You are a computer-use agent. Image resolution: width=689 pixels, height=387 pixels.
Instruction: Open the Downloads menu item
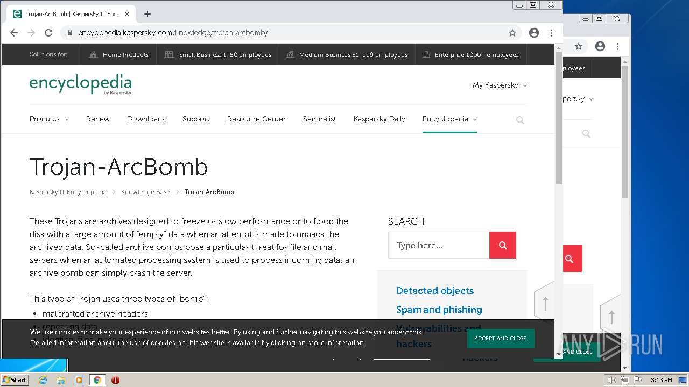tap(146, 119)
